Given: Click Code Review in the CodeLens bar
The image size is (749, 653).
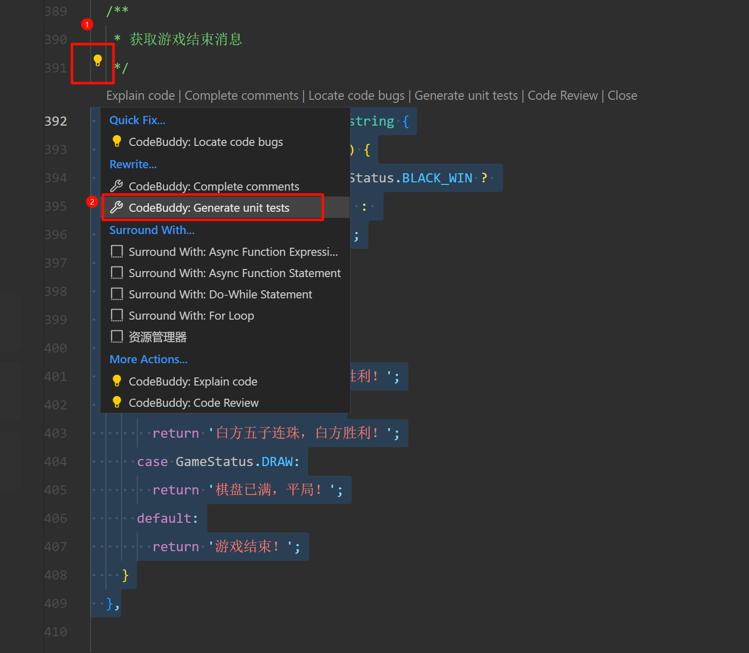Looking at the screenshot, I should [x=563, y=96].
